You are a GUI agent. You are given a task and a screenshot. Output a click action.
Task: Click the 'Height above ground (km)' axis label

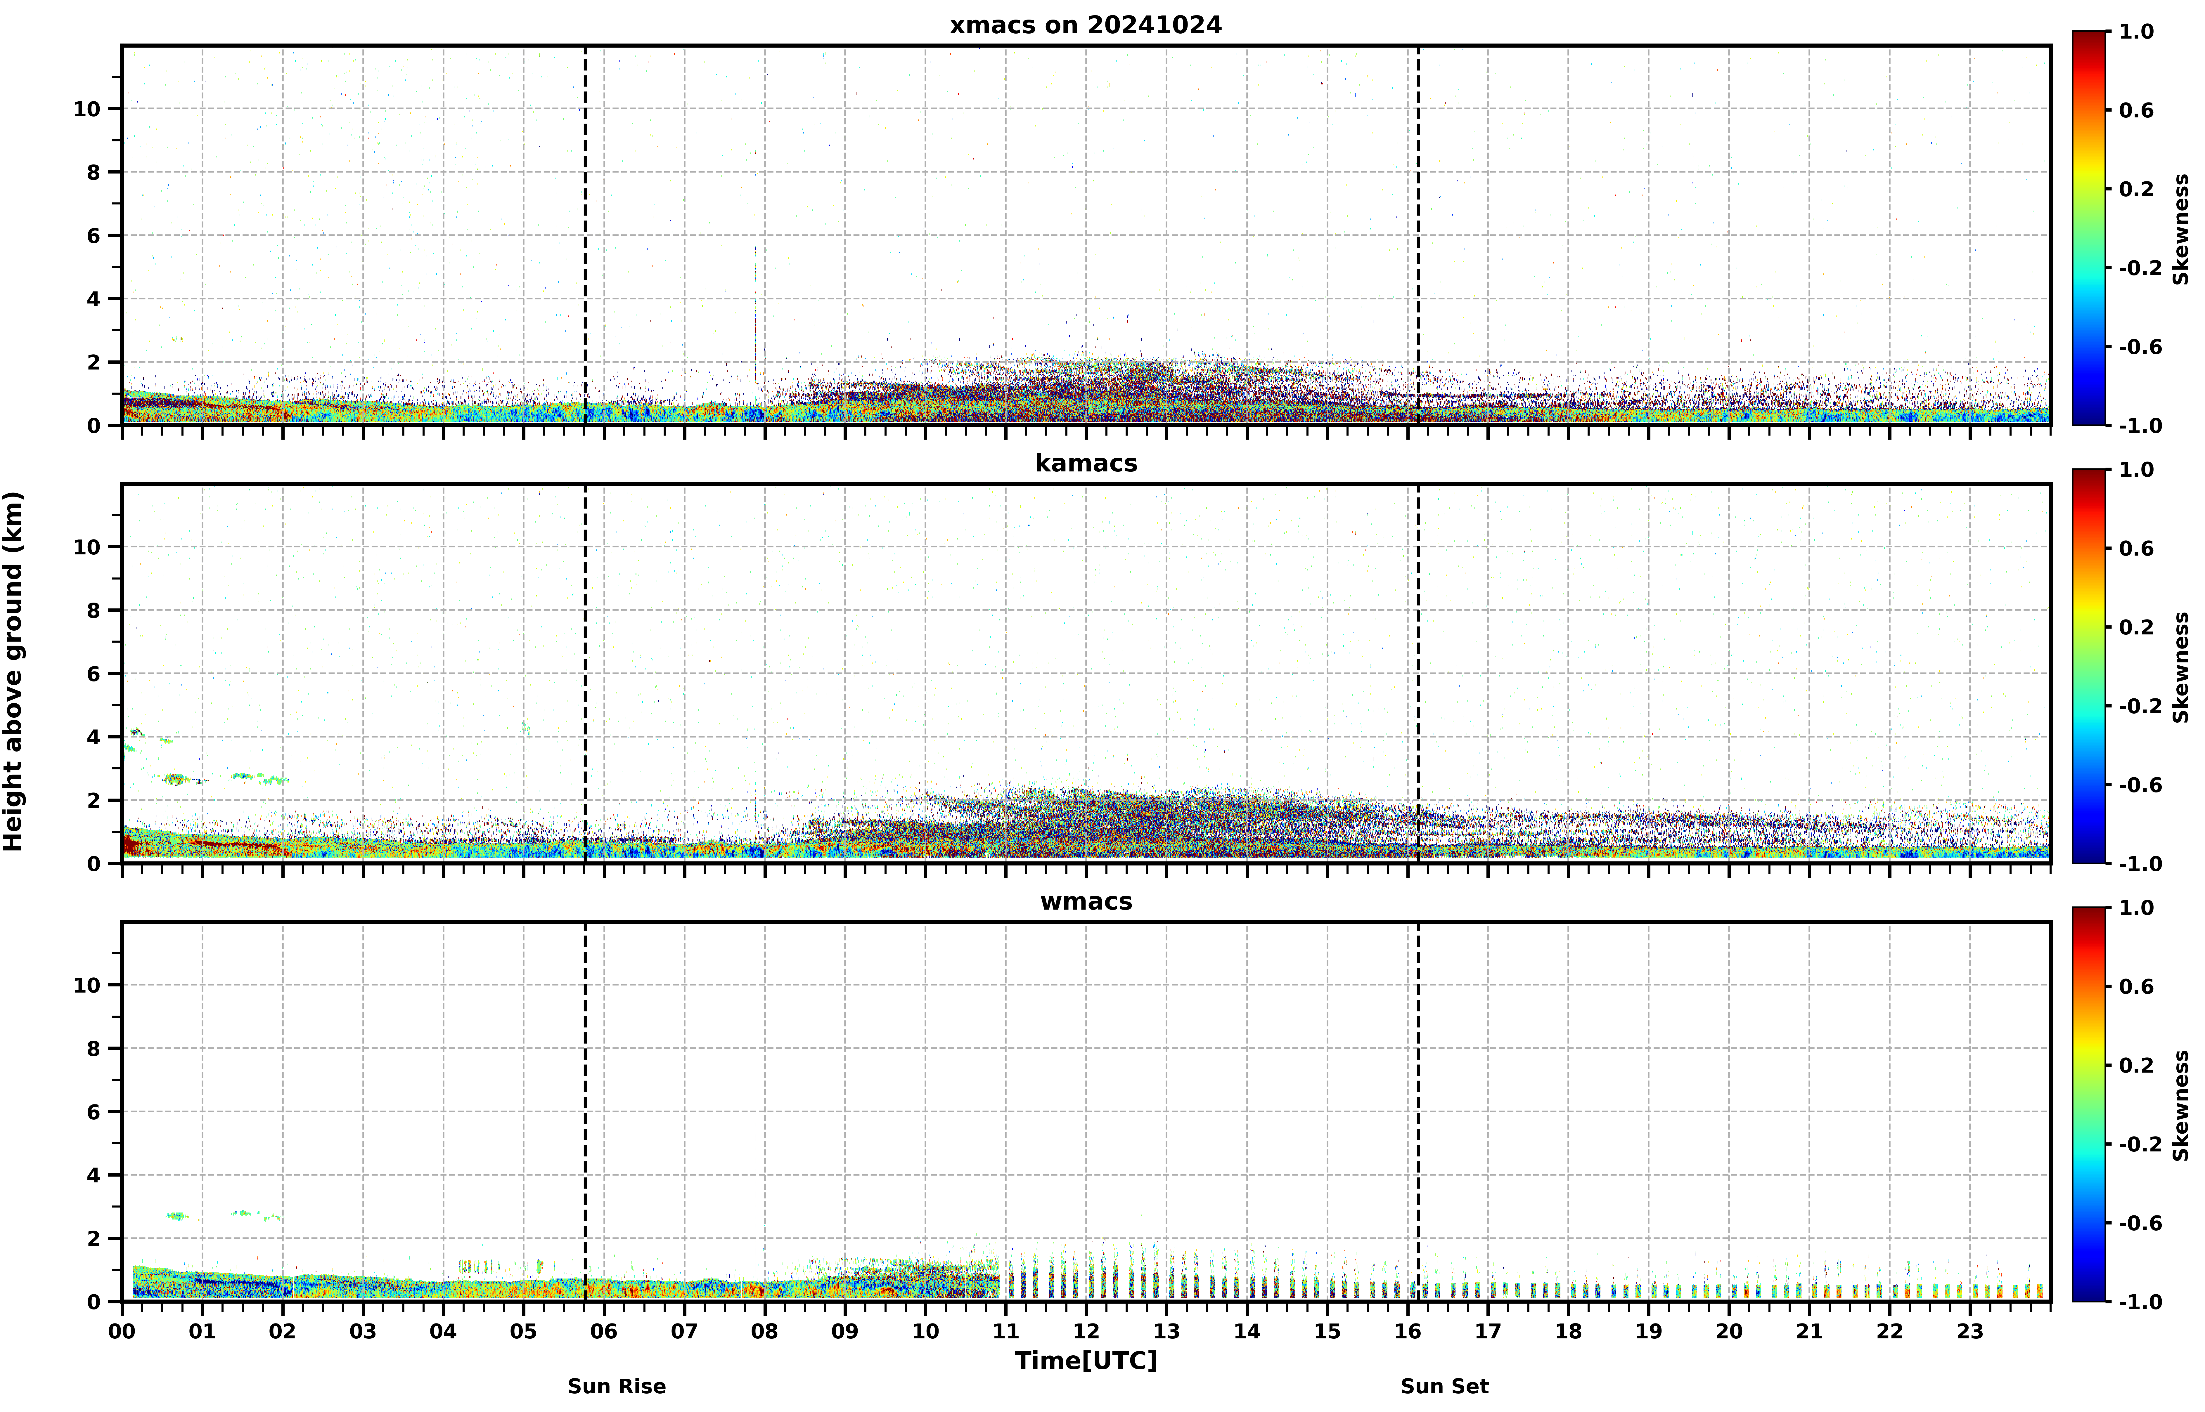pos(13,671)
